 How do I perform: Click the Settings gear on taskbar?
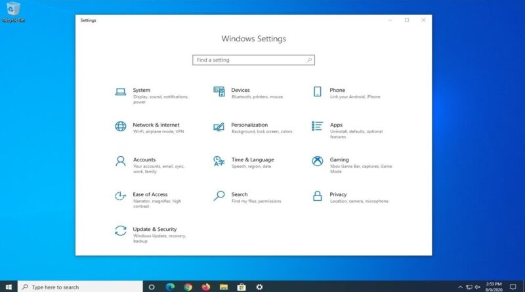pyautogui.click(x=259, y=287)
